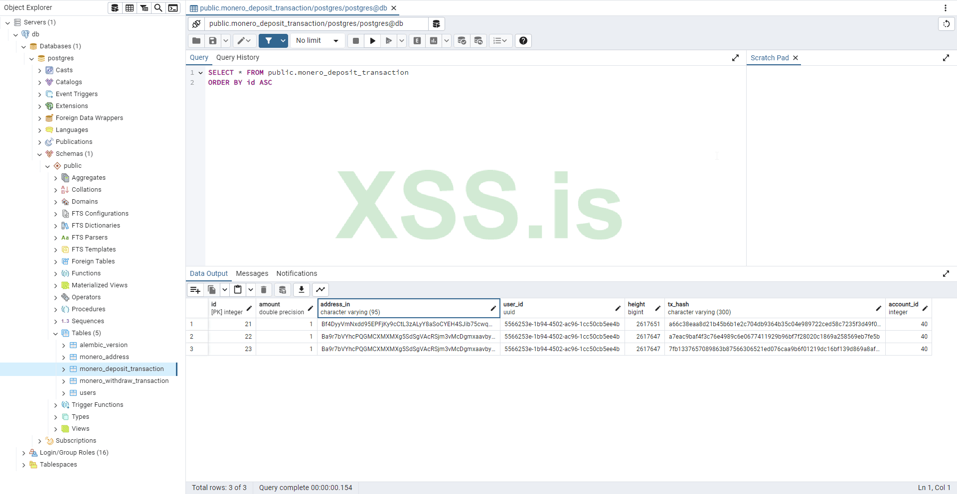Click the tx_hash column header
This screenshot has width=957, height=494.
[x=775, y=308]
